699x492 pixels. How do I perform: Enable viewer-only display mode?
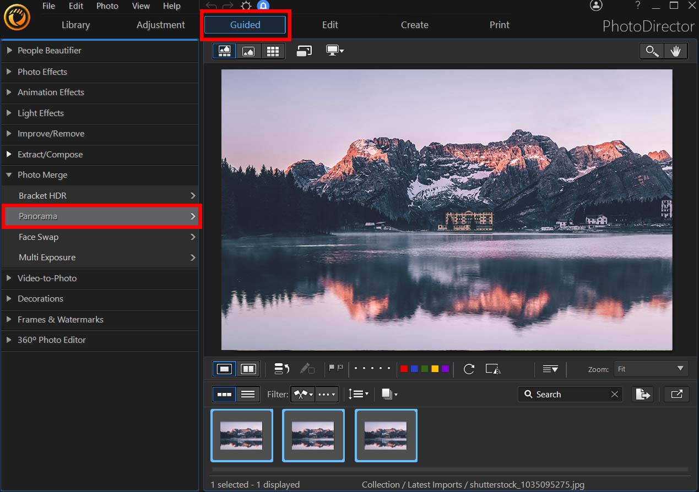(x=248, y=51)
